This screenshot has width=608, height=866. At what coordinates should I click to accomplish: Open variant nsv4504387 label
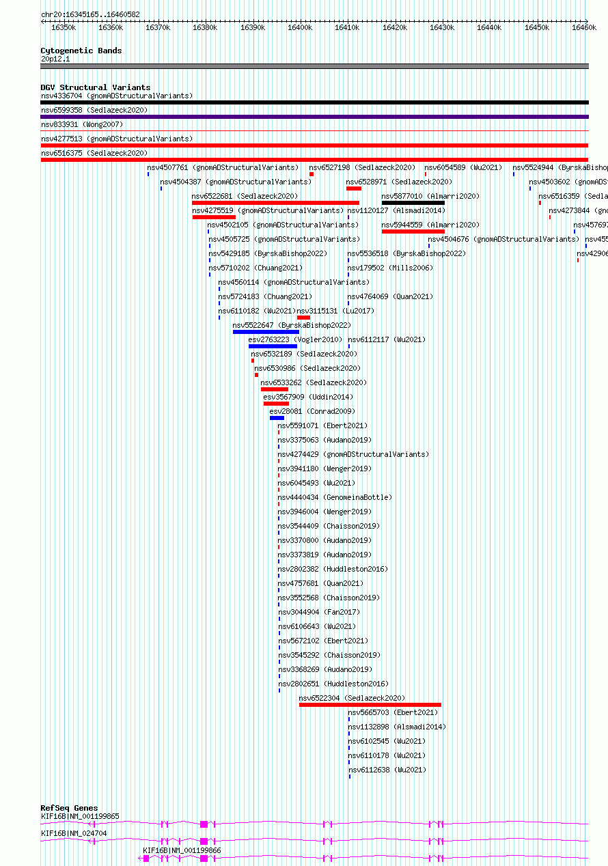(x=236, y=182)
